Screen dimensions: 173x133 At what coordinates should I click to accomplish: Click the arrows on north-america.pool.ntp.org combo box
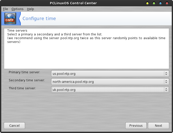pos(166,82)
